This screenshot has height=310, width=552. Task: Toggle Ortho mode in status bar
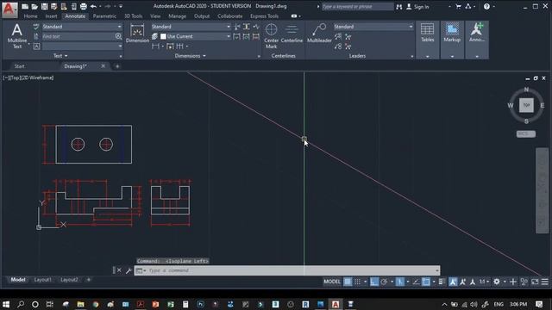click(373, 282)
